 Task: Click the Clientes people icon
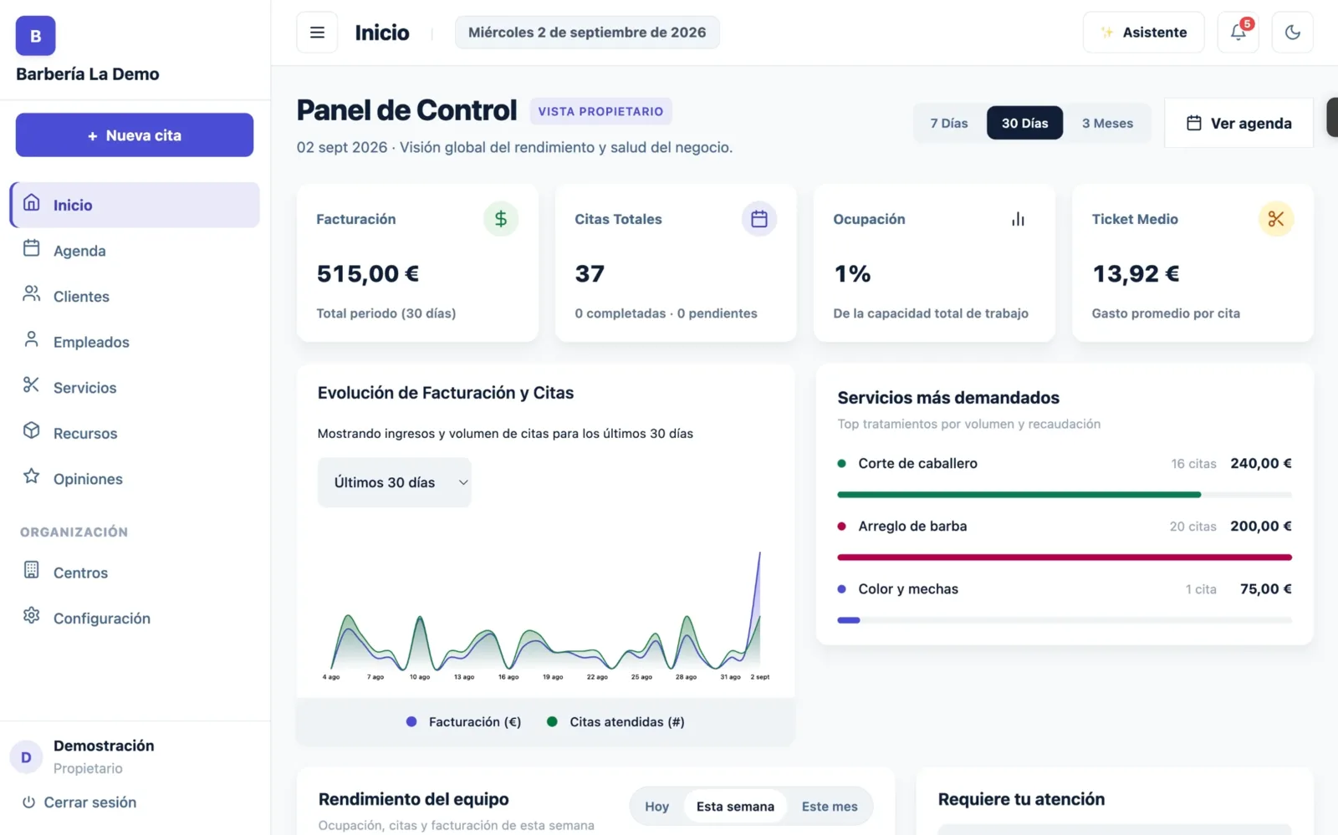click(32, 294)
